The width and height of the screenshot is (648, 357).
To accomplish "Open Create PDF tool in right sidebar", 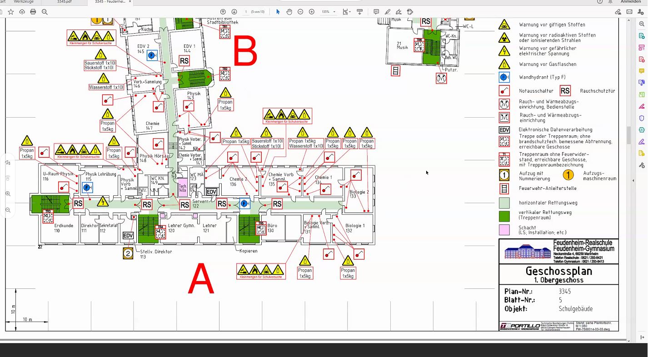I will pos(642,59).
